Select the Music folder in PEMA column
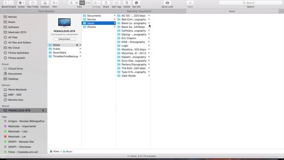 (x=99, y=23)
